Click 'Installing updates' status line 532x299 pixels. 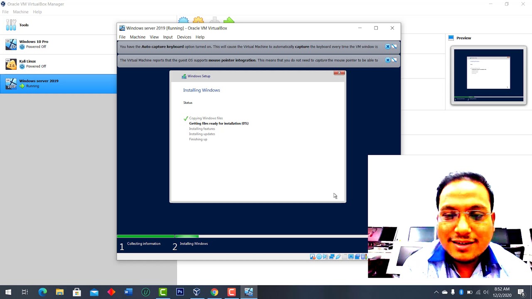(x=202, y=134)
